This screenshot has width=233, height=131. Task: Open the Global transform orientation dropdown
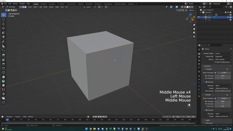click(x=88, y=7)
